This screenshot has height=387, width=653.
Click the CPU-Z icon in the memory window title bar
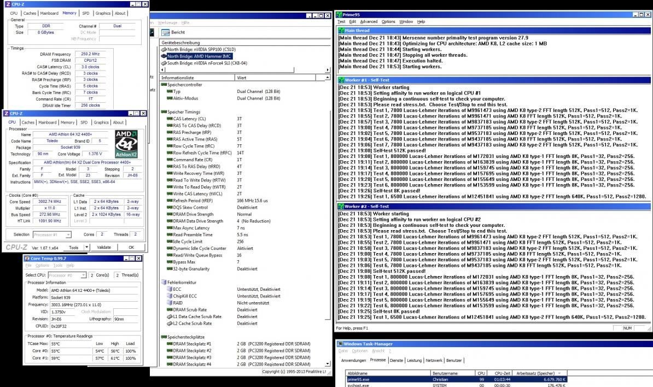tap(8, 4)
